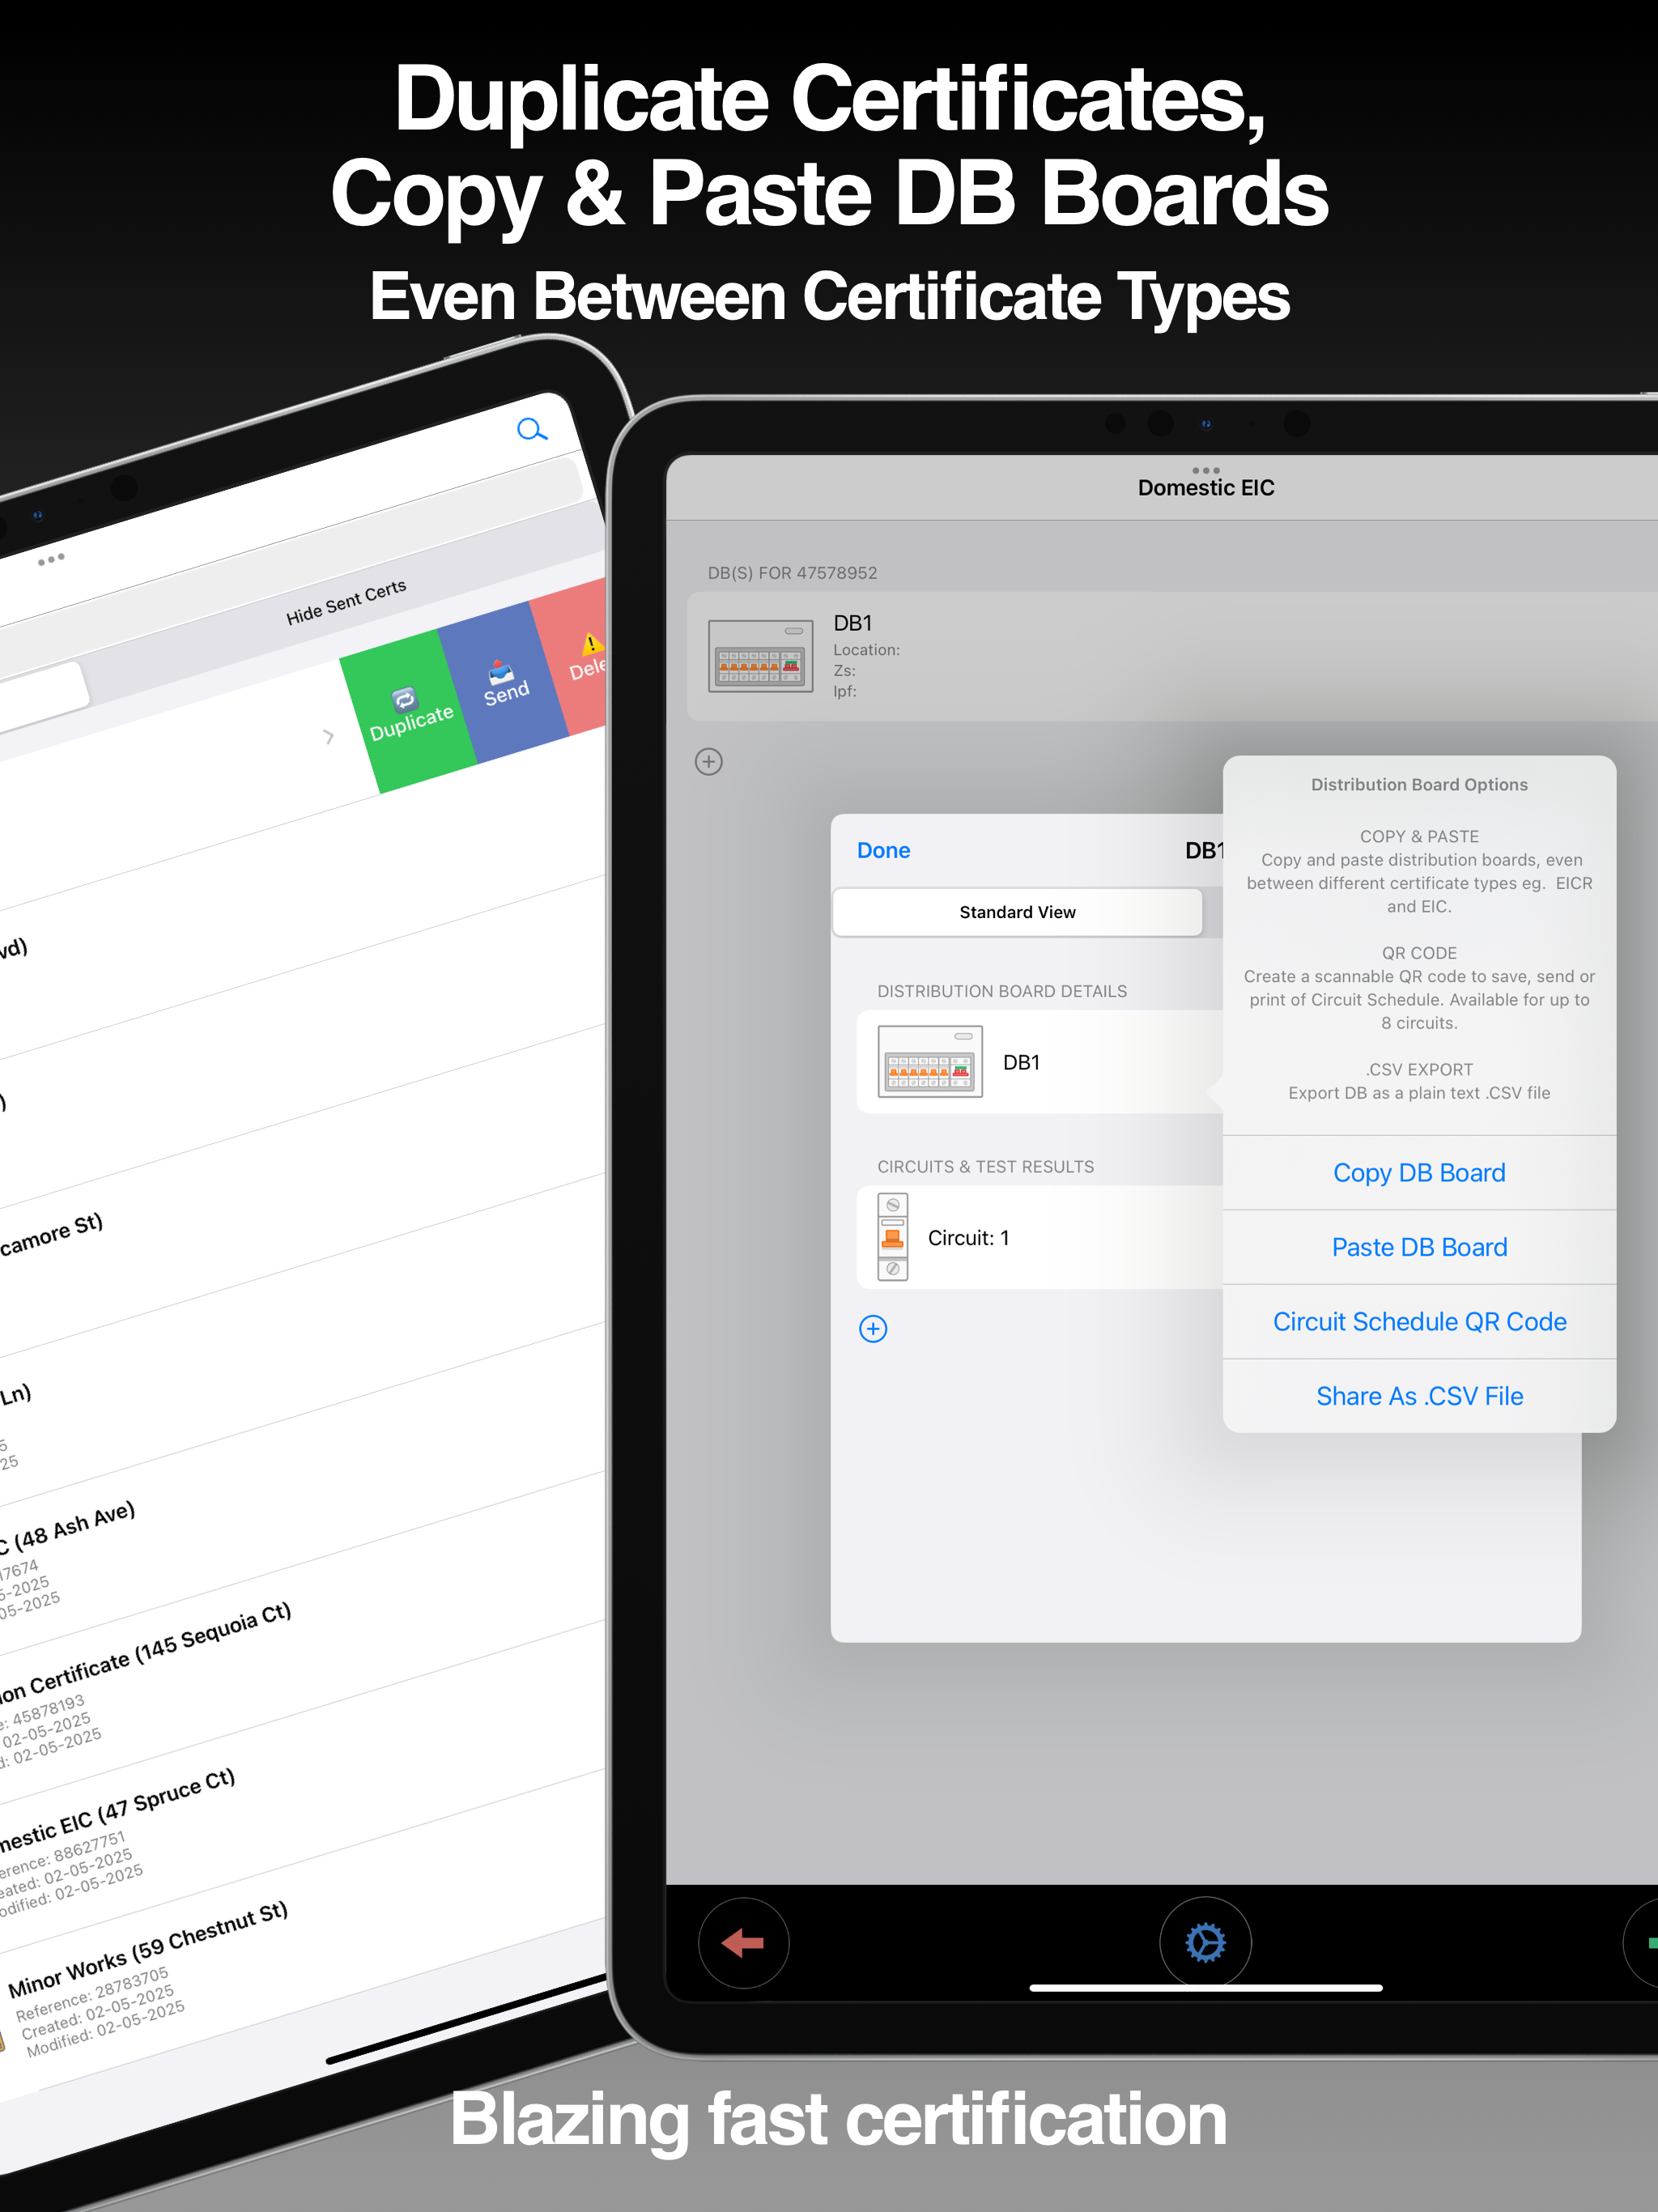Tap the blue add-circuit plus icon
1658x2212 pixels.
click(873, 1328)
